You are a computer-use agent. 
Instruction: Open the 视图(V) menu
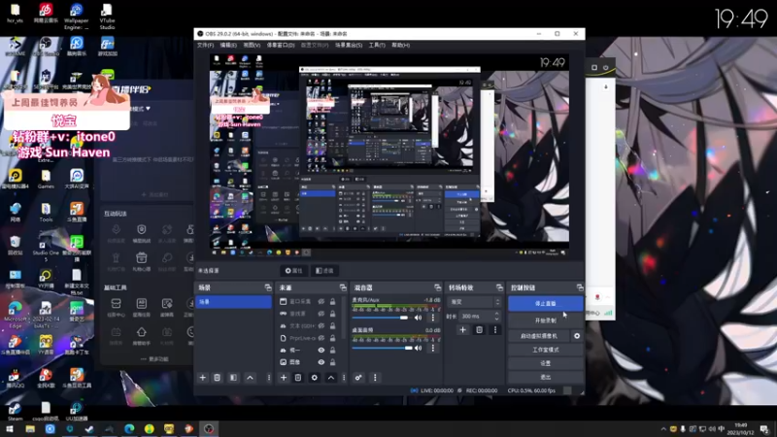[x=252, y=45]
